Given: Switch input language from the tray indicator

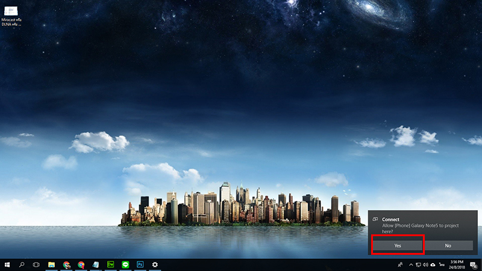Looking at the screenshot, I should point(442,264).
